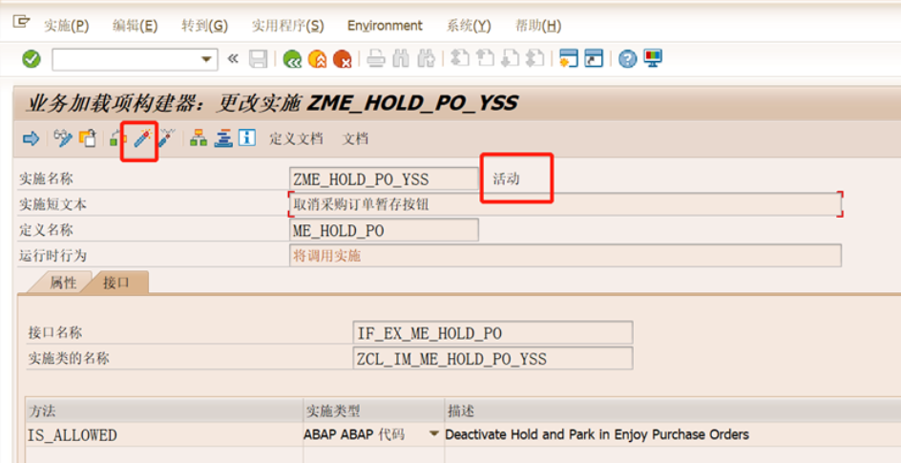Click the 接口名称 field IF_EX_ME_HOLD_PO

(493, 333)
